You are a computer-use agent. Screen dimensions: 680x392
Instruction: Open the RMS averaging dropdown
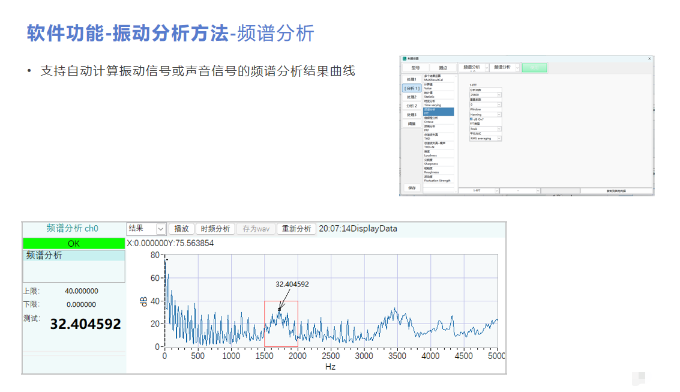[x=499, y=139]
